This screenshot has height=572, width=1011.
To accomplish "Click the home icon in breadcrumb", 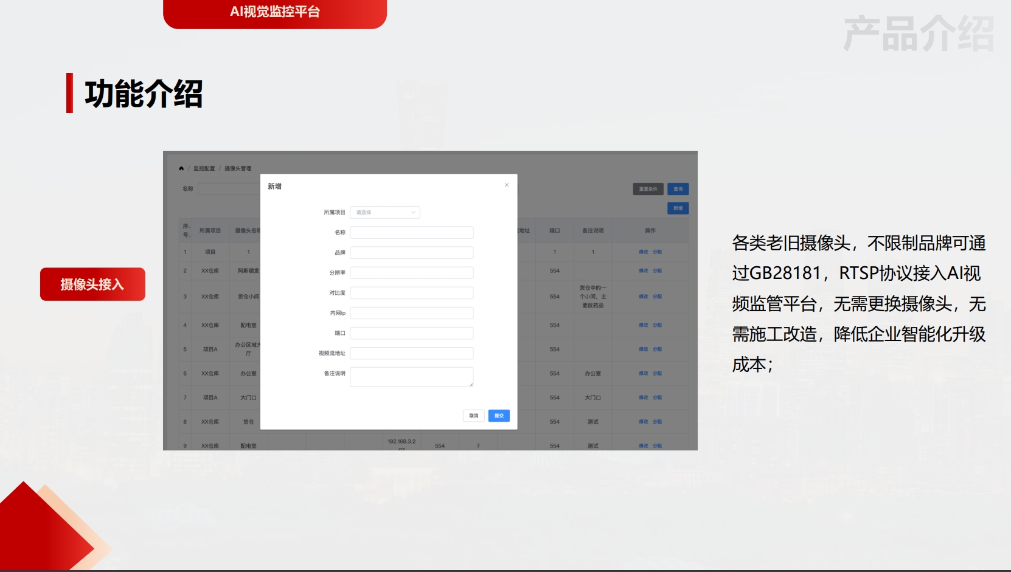I will (181, 168).
